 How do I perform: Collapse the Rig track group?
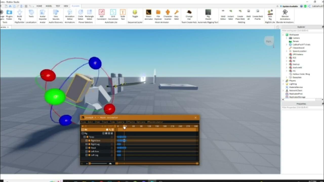(x=83, y=133)
